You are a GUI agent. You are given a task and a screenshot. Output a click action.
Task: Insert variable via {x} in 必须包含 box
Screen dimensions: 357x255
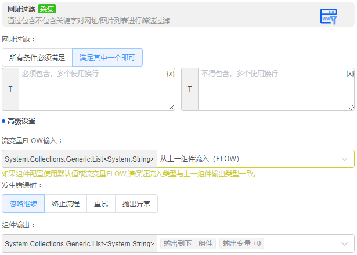coord(170,74)
